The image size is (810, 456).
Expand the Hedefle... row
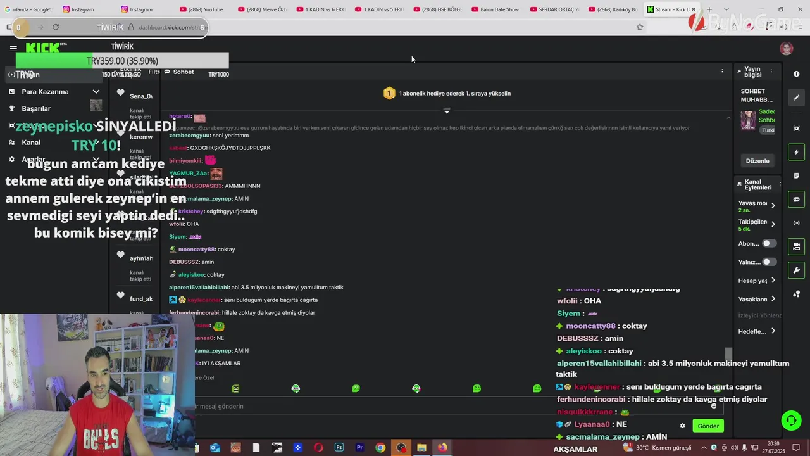[773, 331]
